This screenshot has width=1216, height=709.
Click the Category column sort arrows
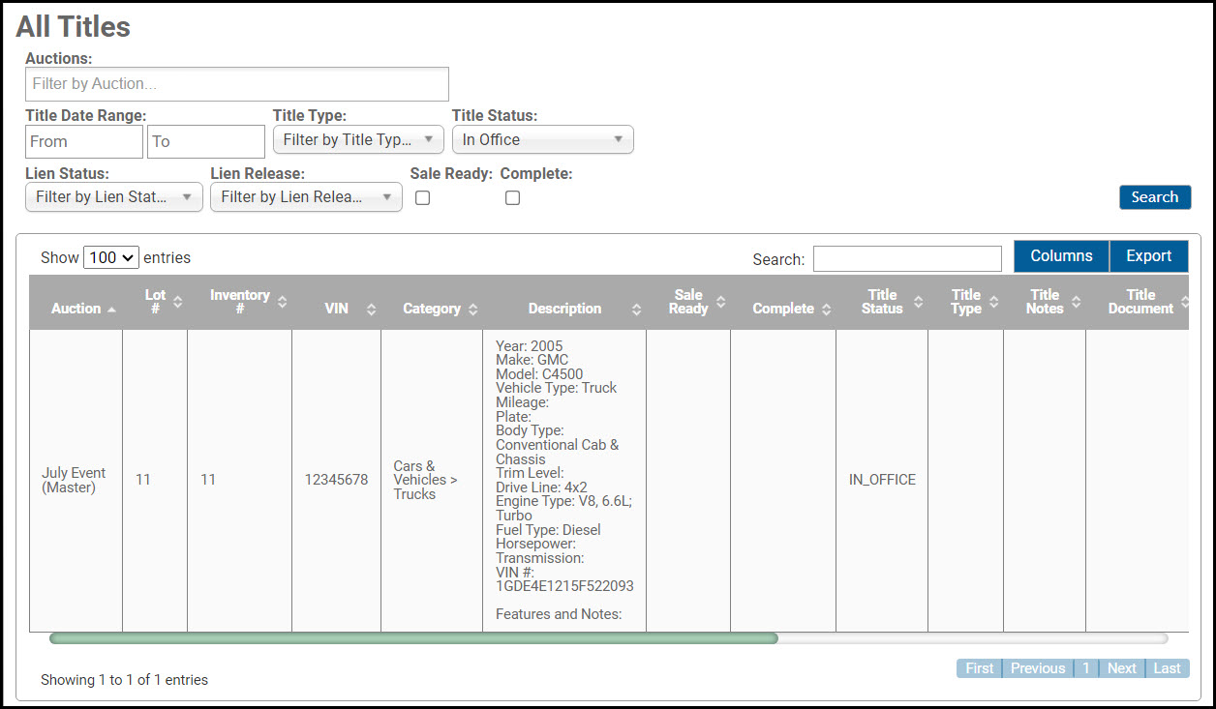472,310
